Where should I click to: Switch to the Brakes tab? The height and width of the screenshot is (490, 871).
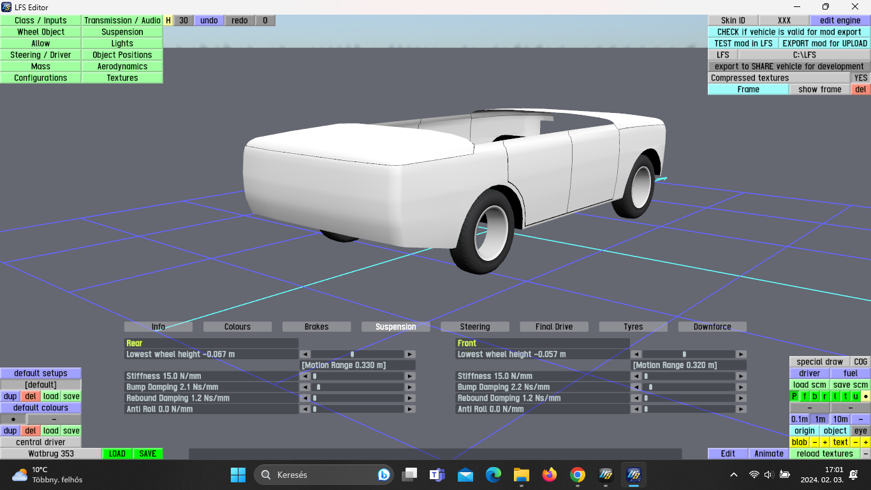(x=317, y=327)
